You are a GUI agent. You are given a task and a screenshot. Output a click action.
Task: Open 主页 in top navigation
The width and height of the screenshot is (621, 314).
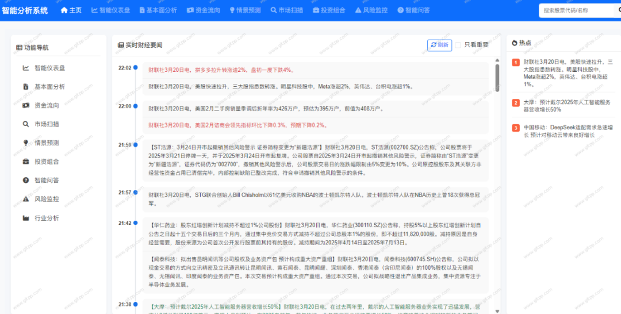tap(71, 10)
